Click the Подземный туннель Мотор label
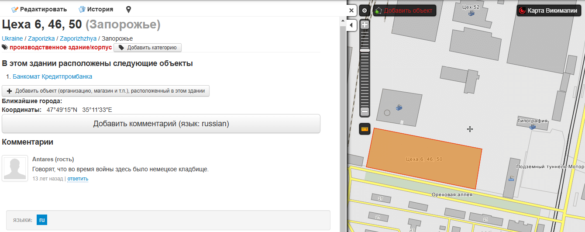The image size is (585, 232). coord(550,167)
